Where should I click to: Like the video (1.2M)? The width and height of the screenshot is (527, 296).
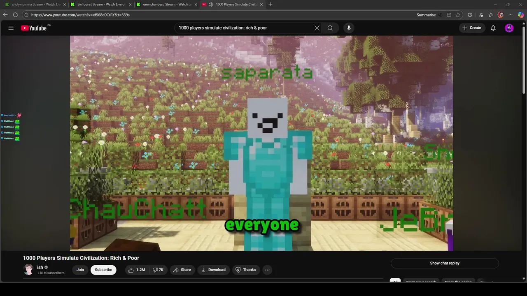tap(136, 270)
